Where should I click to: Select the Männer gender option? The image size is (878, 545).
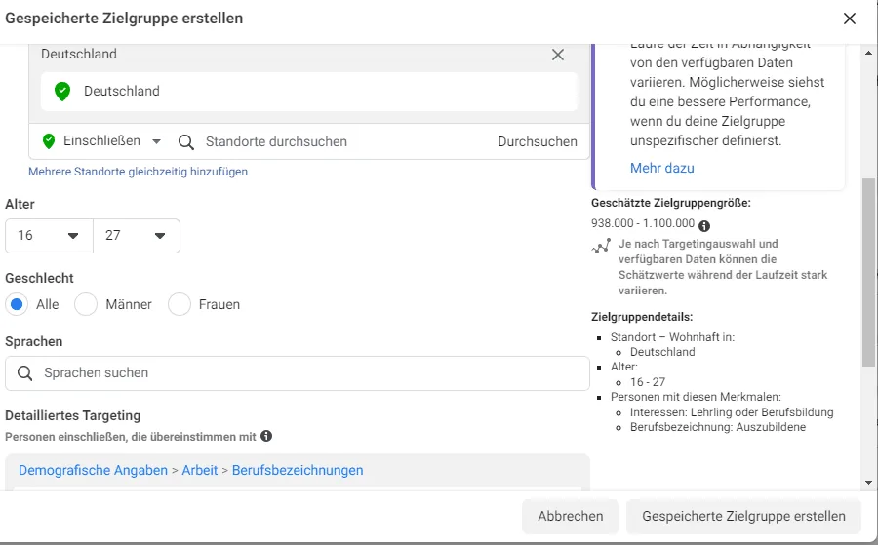pyautogui.click(x=86, y=304)
